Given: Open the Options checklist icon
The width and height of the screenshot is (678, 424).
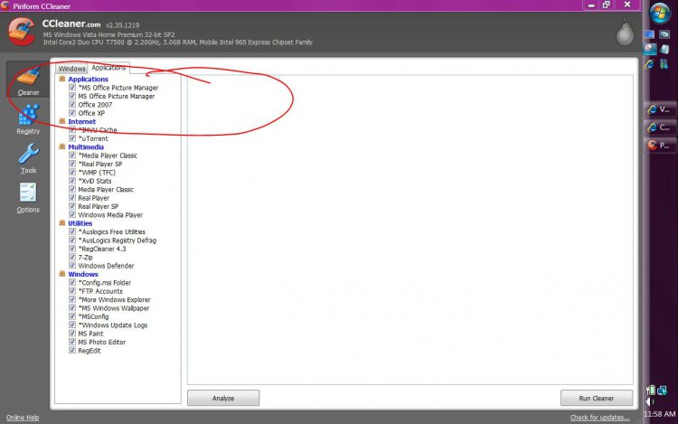Looking at the screenshot, I should (x=28, y=193).
